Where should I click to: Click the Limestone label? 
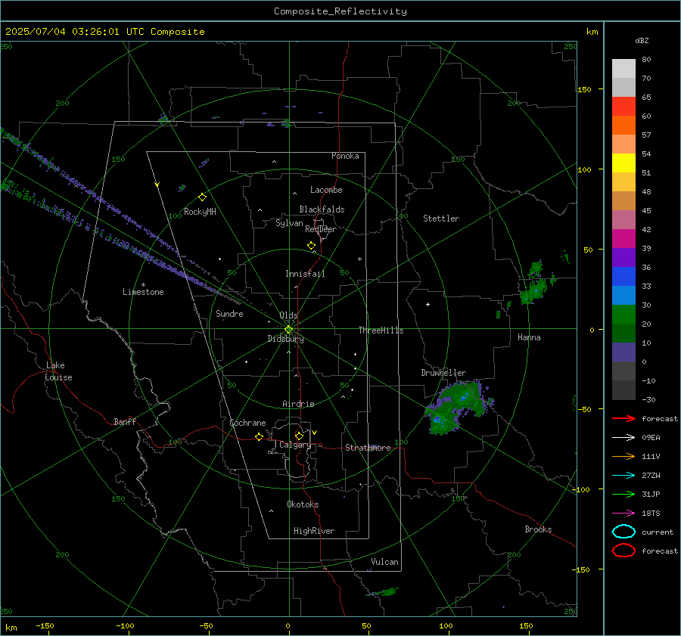(x=143, y=292)
